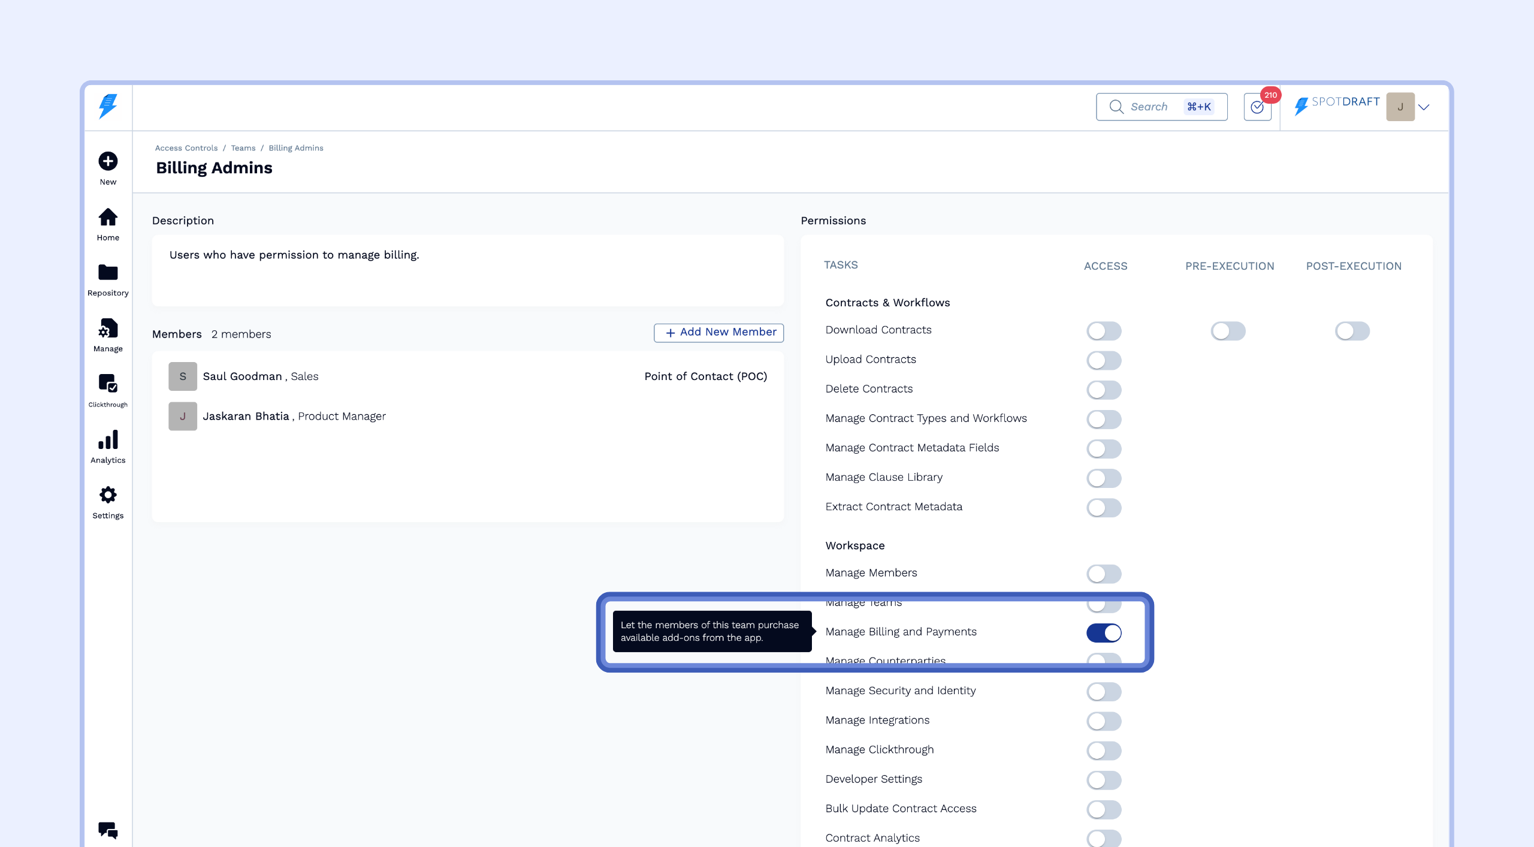This screenshot has height=847, width=1534.
Task: Click Add New Member button
Action: click(x=718, y=332)
